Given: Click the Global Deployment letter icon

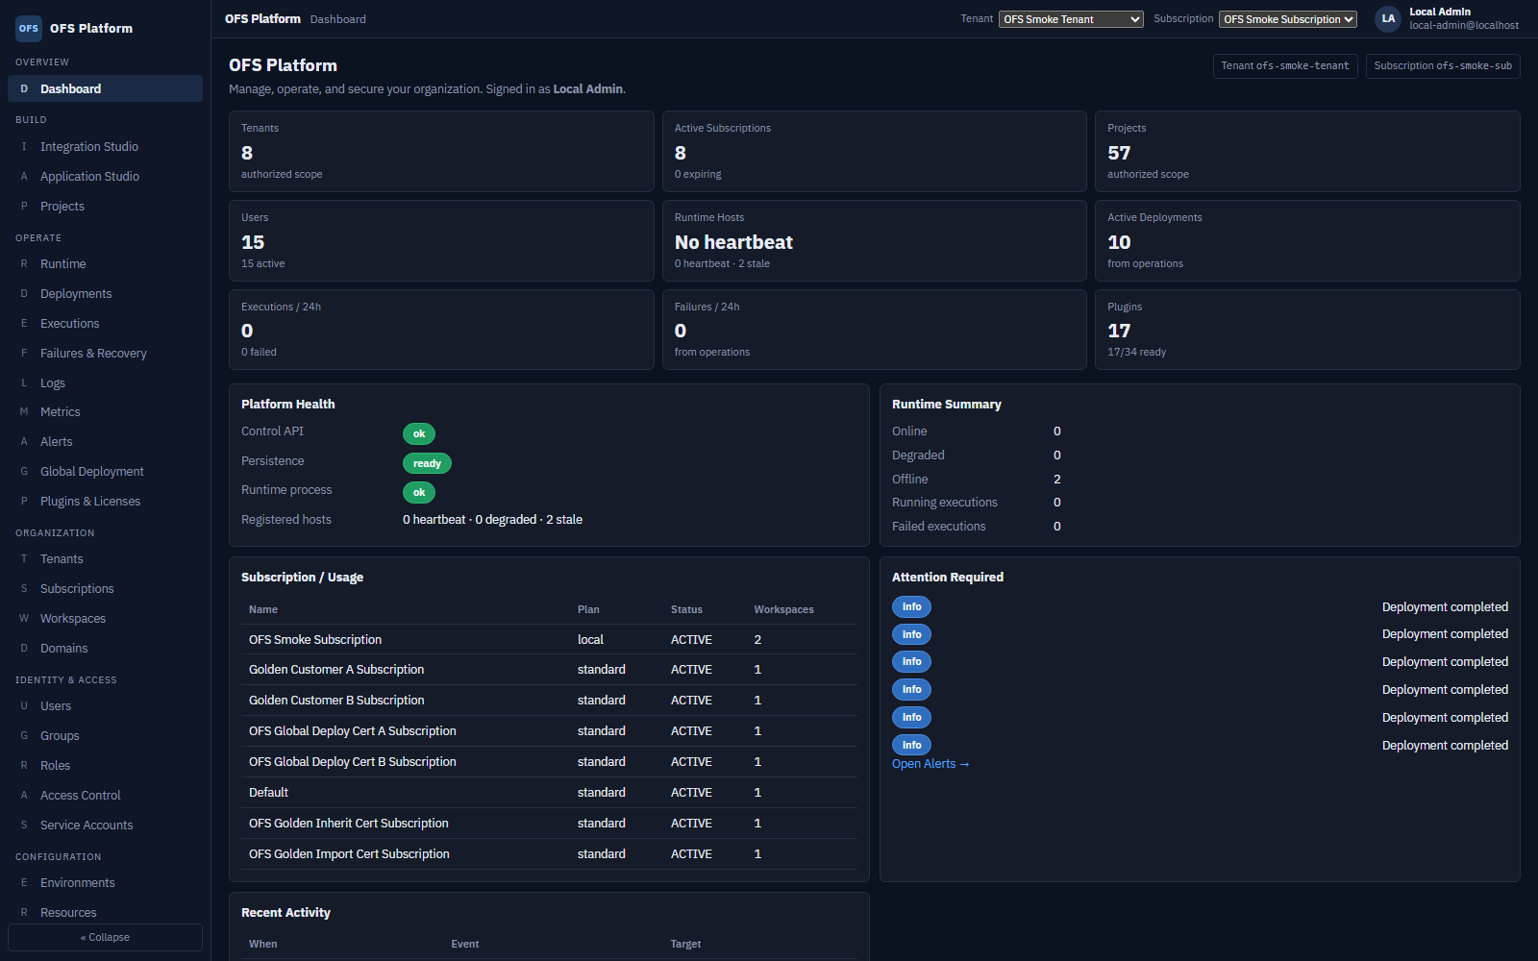Looking at the screenshot, I should [24, 471].
